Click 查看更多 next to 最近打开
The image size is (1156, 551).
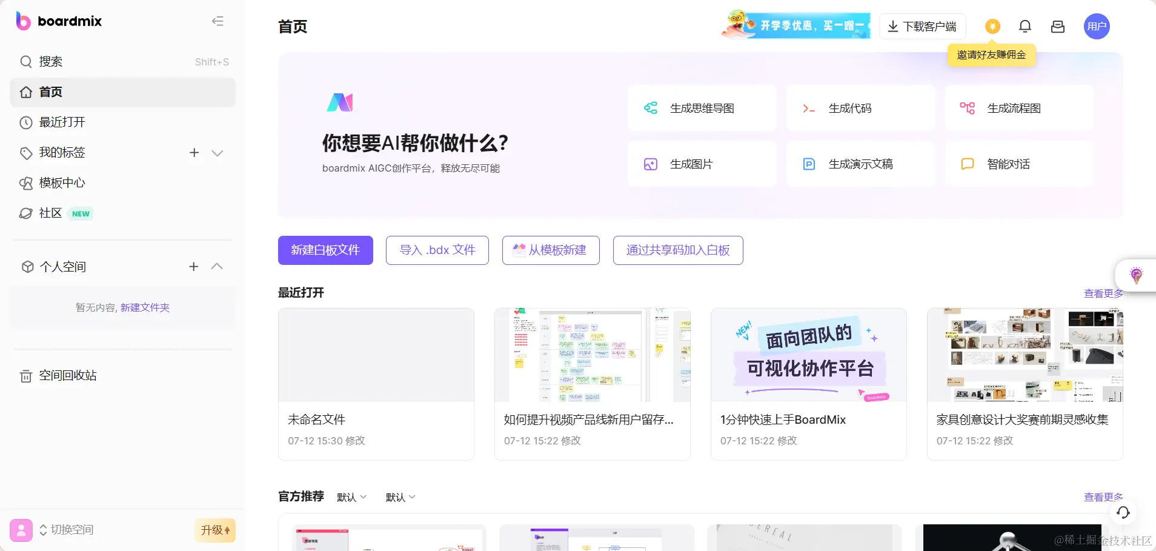pos(1103,293)
